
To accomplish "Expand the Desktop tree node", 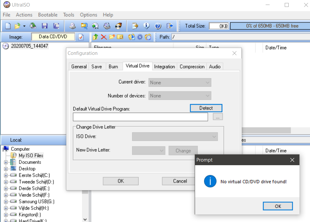I will pyautogui.click(x=6, y=169).
